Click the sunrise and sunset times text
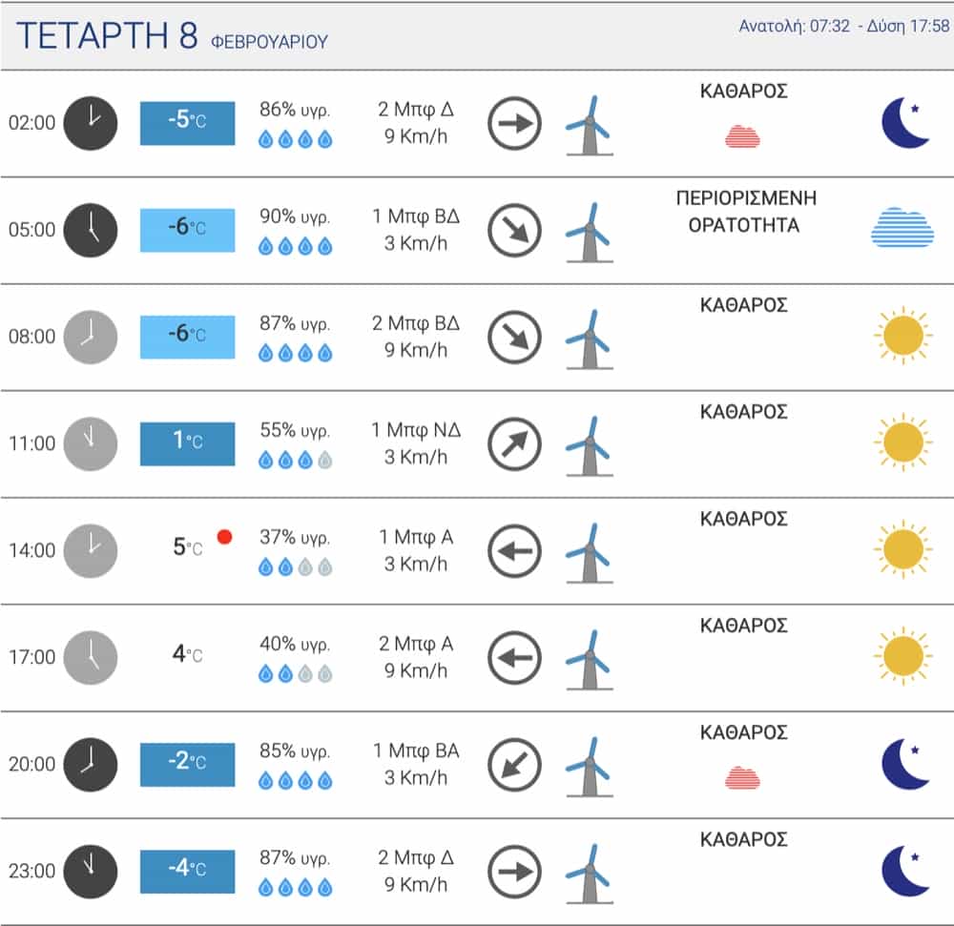Image resolution: width=954 pixels, height=926 pixels. pyautogui.click(x=844, y=27)
